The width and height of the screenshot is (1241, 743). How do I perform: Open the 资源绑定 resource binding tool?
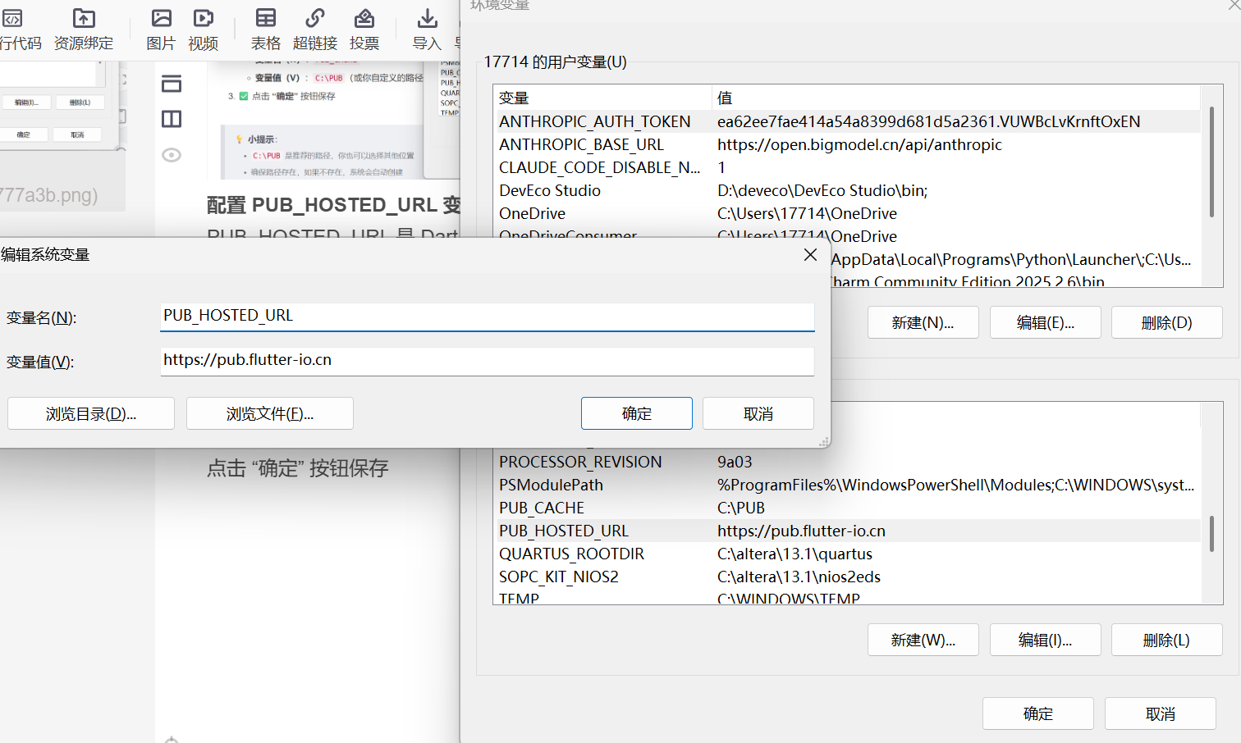[84, 30]
